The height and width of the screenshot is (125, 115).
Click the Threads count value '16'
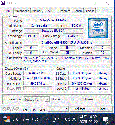104,99
